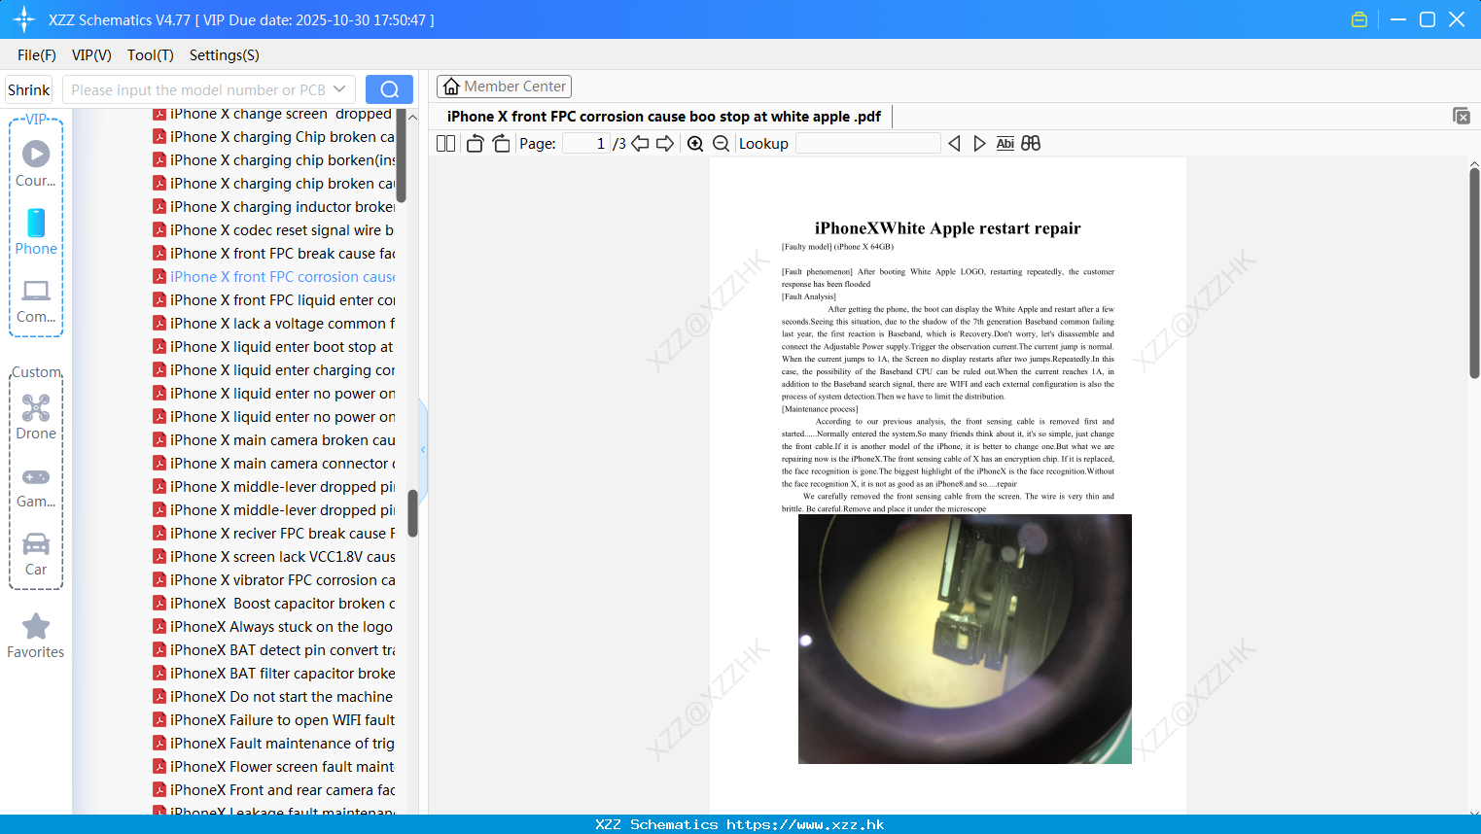Rotate the PDF page counterclockwise
The width and height of the screenshot is (1481, 834).
[x=475, y=144]
